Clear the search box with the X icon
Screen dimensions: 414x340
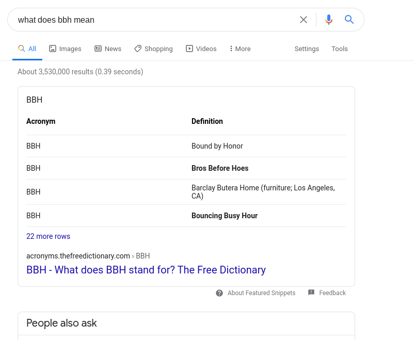(304, 20)
